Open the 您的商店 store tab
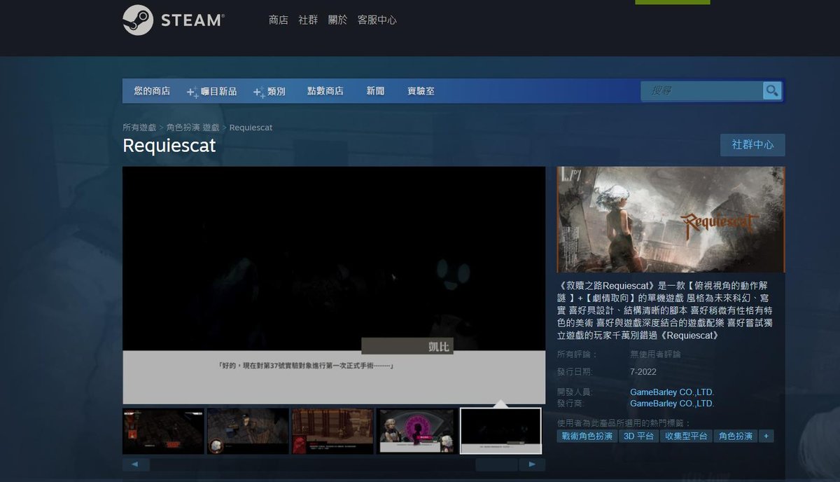Screen dimensions: 840x482 click(x=152, y=91)
